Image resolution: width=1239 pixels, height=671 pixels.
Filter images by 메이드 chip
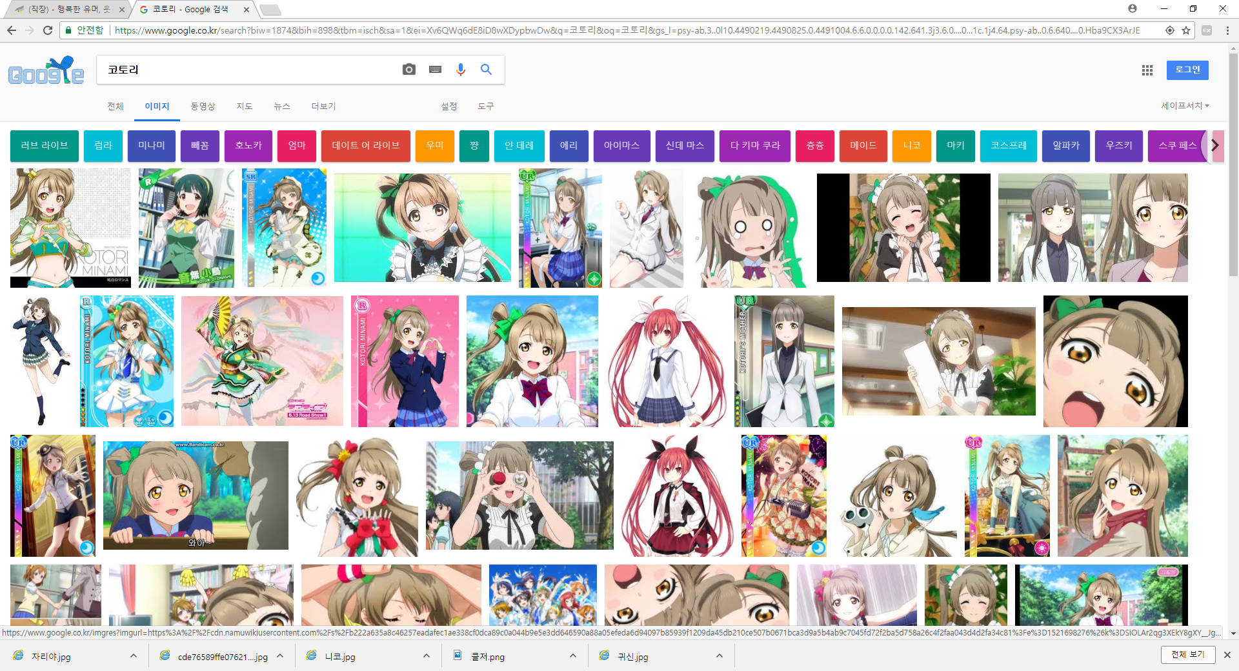click(x=863, y=146)
